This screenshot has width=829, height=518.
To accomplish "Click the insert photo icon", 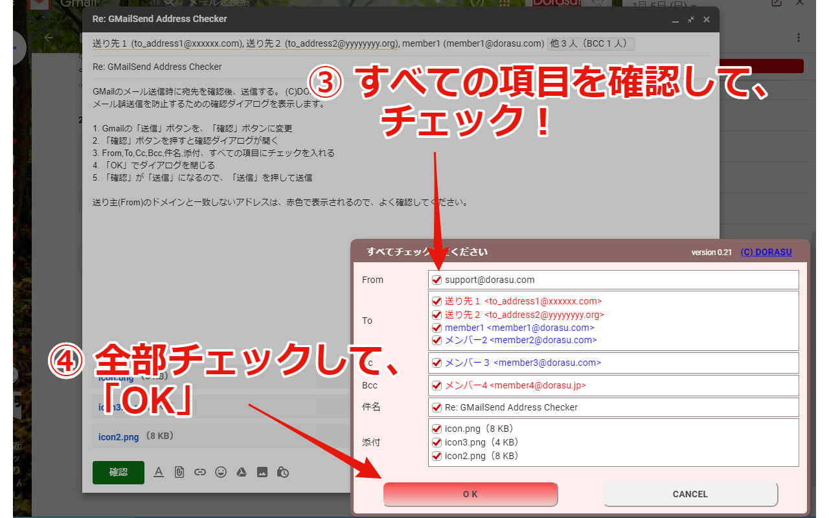I will (262, 473).
